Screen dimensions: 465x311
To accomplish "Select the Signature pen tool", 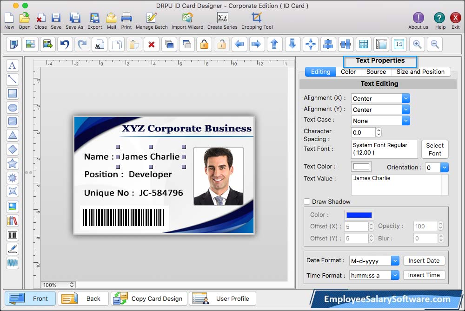I will 12,249.
